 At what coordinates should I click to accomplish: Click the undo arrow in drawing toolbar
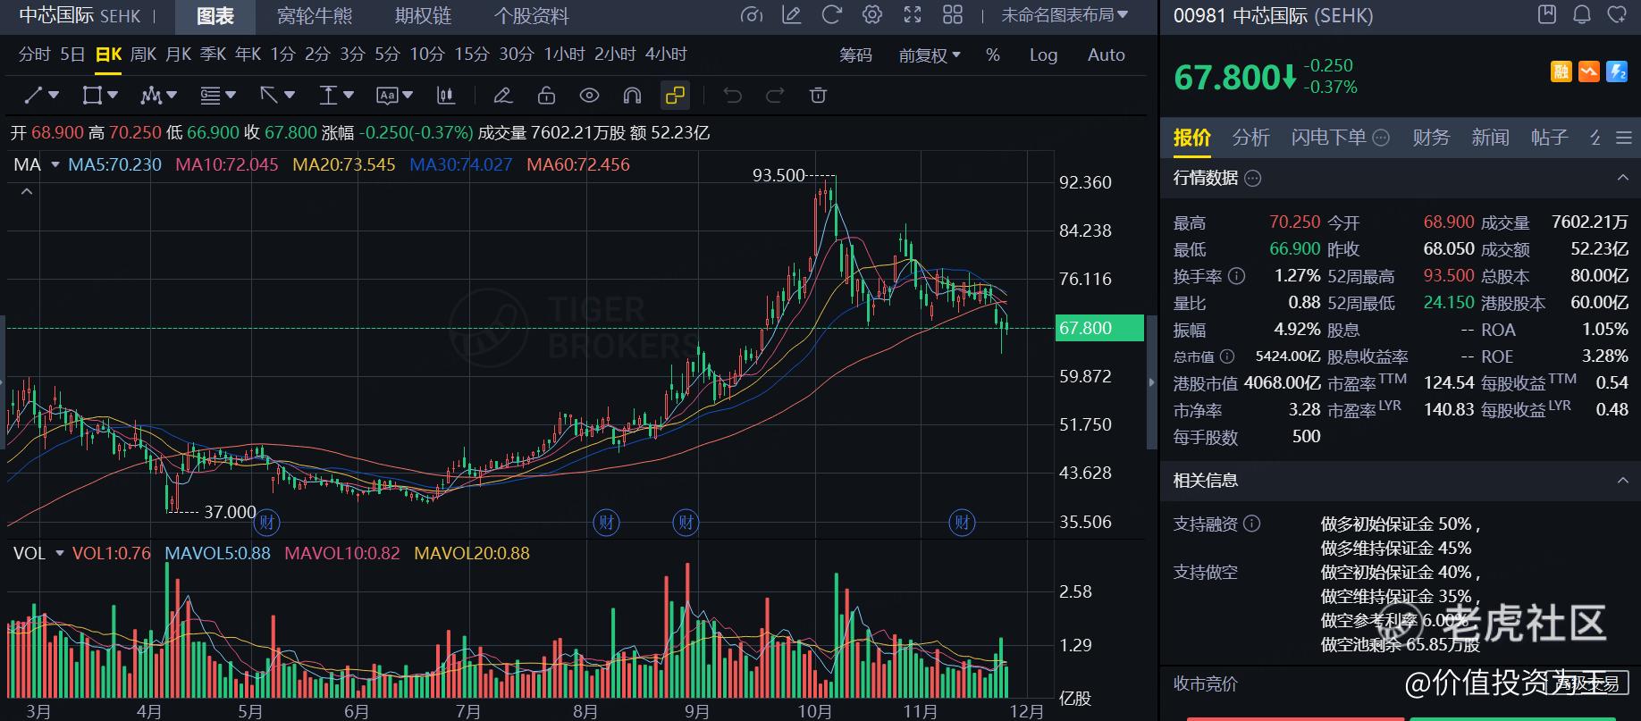pyautogui.click(x=733, y=96)
